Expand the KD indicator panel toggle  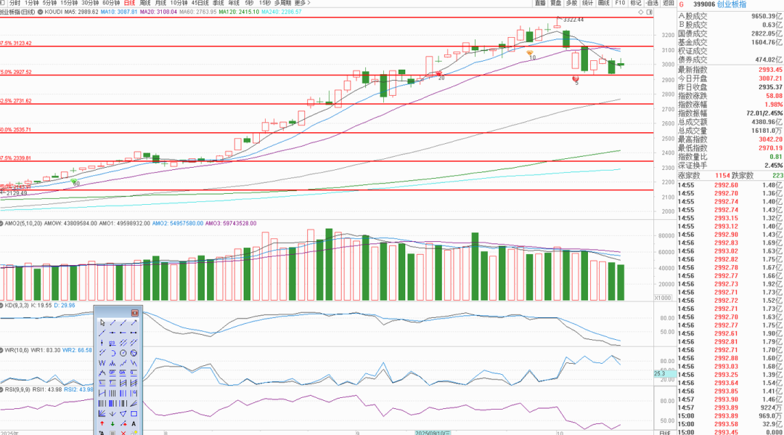[x=1, y=305]
